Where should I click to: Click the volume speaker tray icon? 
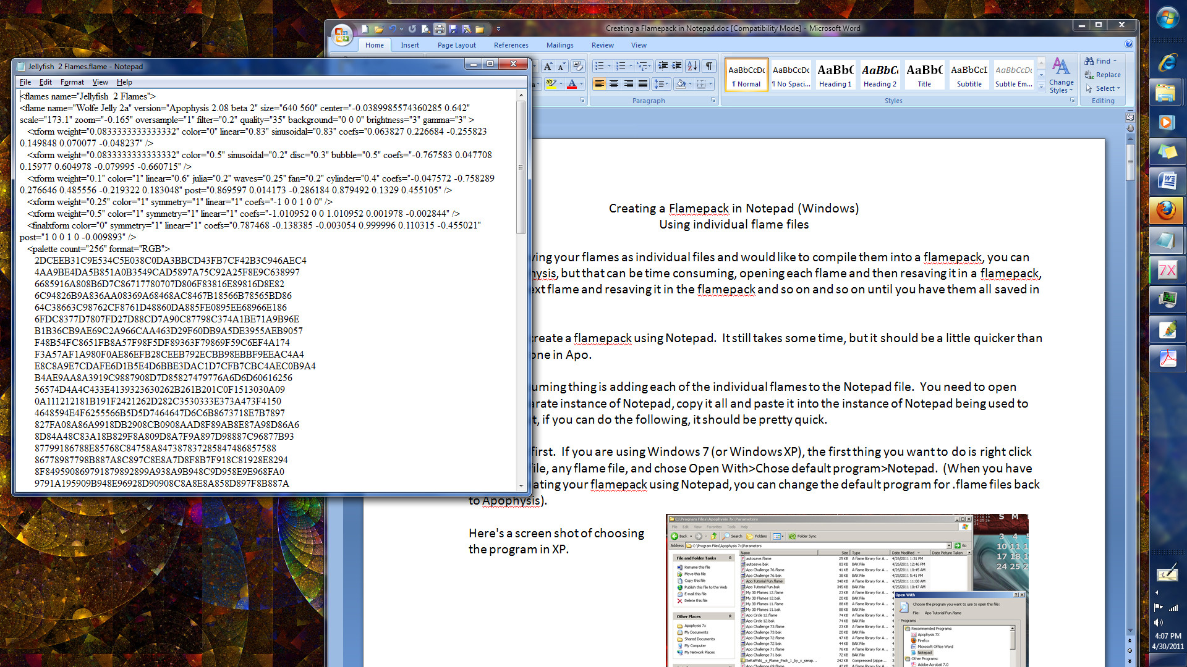pyautogui.click(x=1158, y=623)
